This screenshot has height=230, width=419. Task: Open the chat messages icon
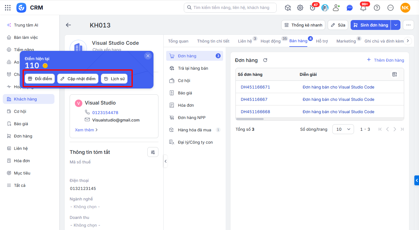click(x=350, y=8)
